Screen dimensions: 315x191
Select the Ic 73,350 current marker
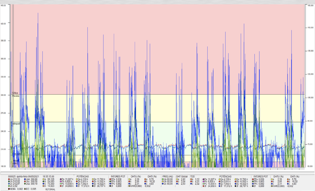(x=44, y=184)
